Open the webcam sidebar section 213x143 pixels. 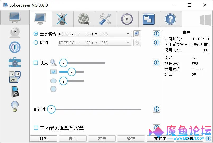click(x=15, y=32)
